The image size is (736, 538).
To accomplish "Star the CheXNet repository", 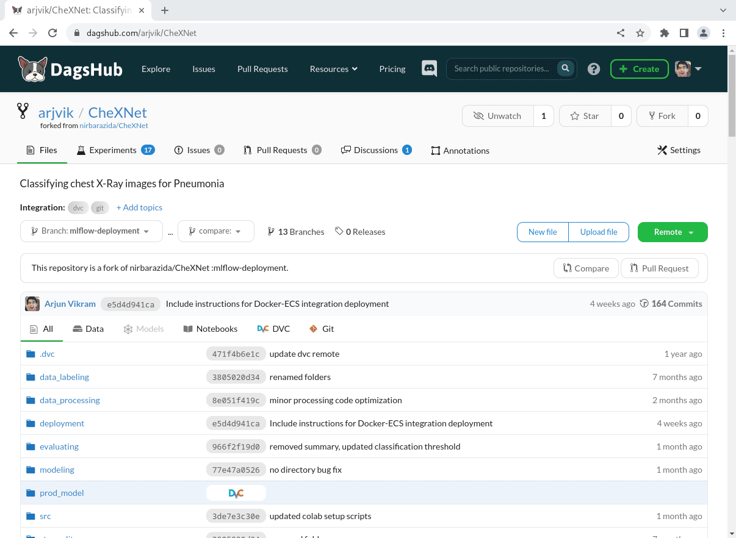I will (585, 116).
